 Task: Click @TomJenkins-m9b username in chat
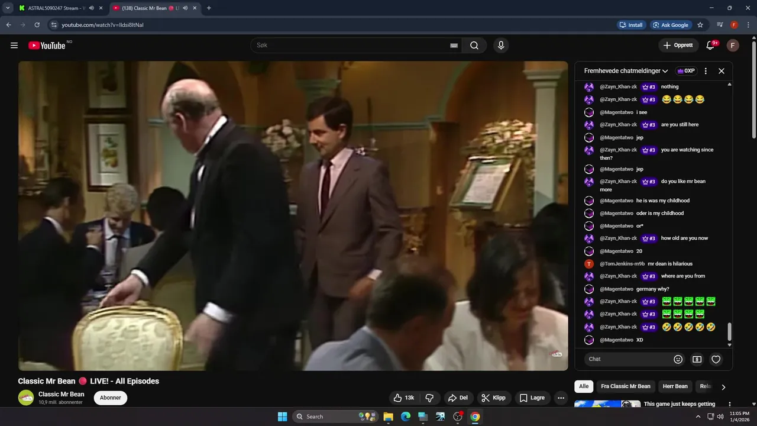click(x=622, y=264)
